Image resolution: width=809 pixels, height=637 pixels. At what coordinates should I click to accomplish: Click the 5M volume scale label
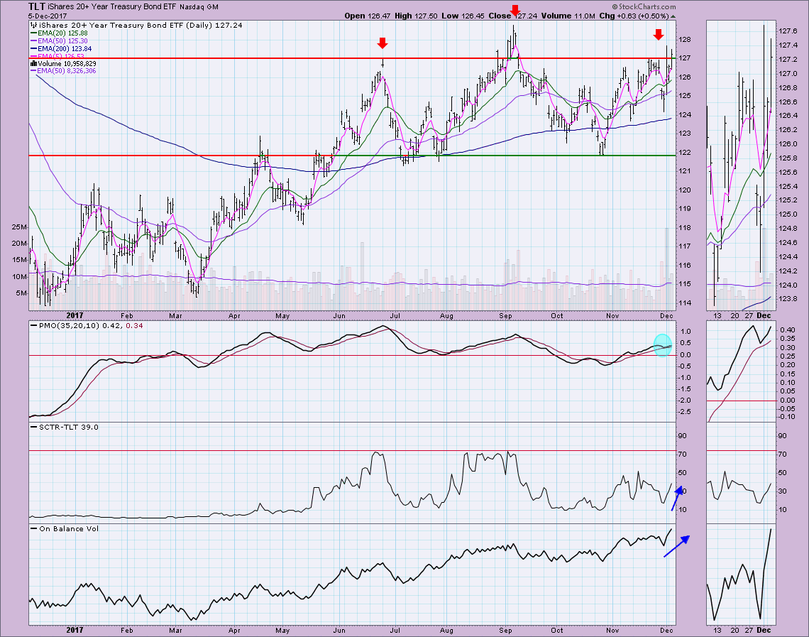22,293
